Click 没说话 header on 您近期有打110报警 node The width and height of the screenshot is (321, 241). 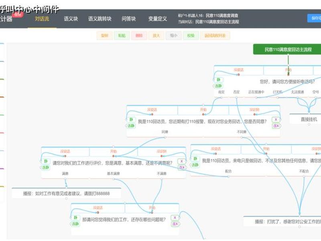pos(152,110)
